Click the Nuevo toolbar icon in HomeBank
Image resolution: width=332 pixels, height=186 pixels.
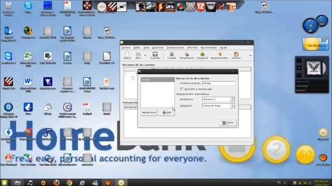click(127, 55)
